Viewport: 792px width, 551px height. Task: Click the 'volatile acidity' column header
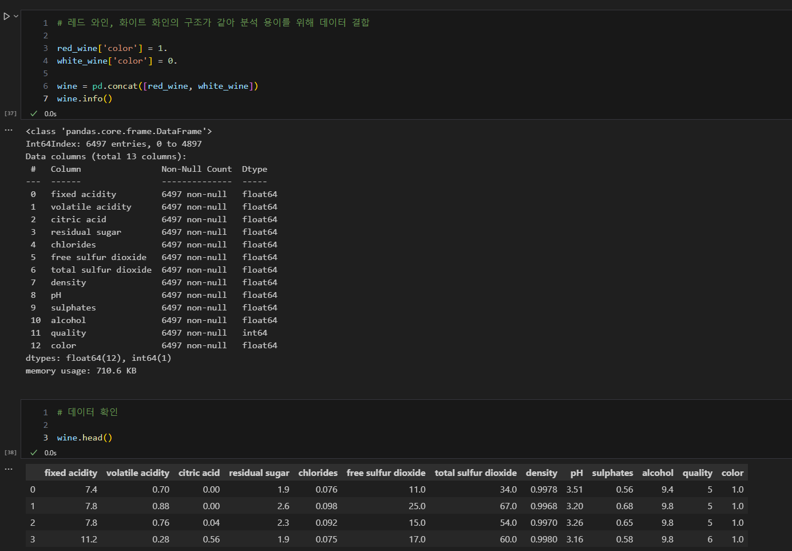tap(137, 473)
